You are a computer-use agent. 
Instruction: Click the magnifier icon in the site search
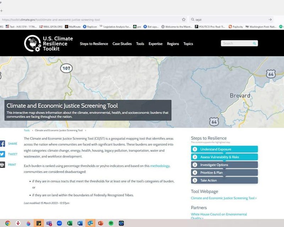[x=255, y=43]
